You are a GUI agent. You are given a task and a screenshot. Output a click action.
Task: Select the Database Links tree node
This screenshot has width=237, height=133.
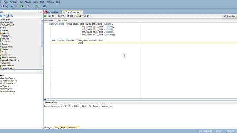click(7, 68)
